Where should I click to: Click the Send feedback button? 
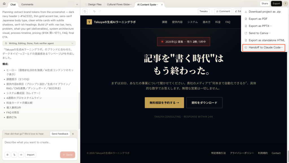[x=60, y=134]
